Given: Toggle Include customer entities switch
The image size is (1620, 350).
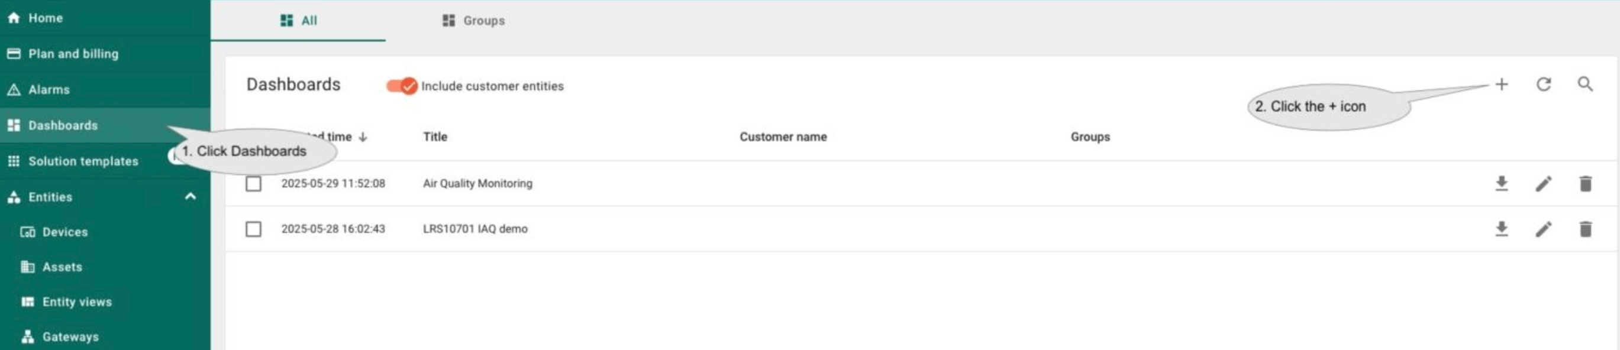Looking at the screenshot, I should 402,86.
